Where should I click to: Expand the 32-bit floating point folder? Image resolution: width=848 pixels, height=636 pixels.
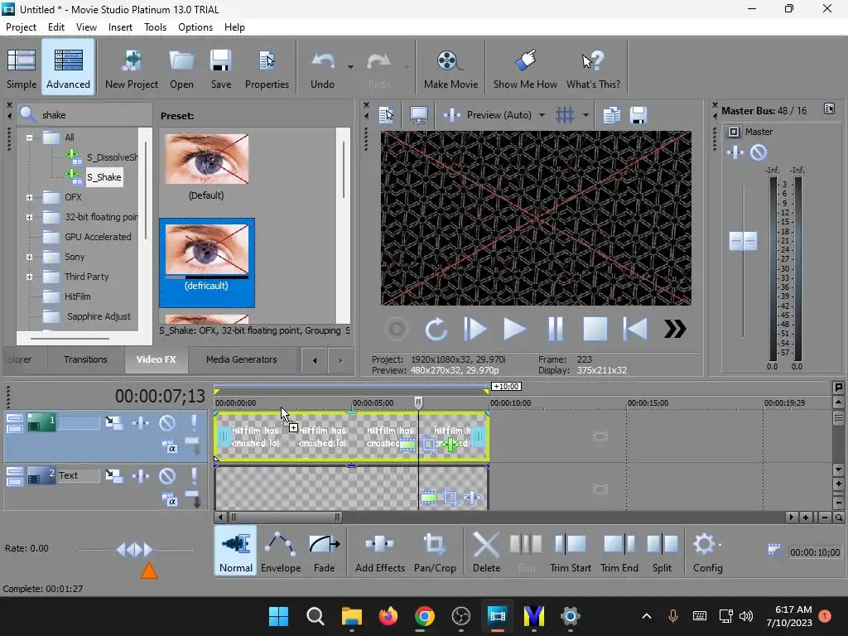(29, 218)
